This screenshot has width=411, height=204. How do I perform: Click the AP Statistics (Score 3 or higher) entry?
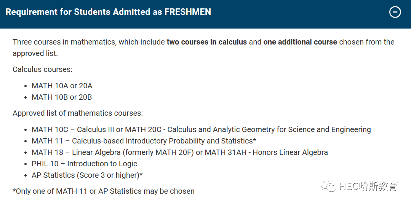(87, 175)
